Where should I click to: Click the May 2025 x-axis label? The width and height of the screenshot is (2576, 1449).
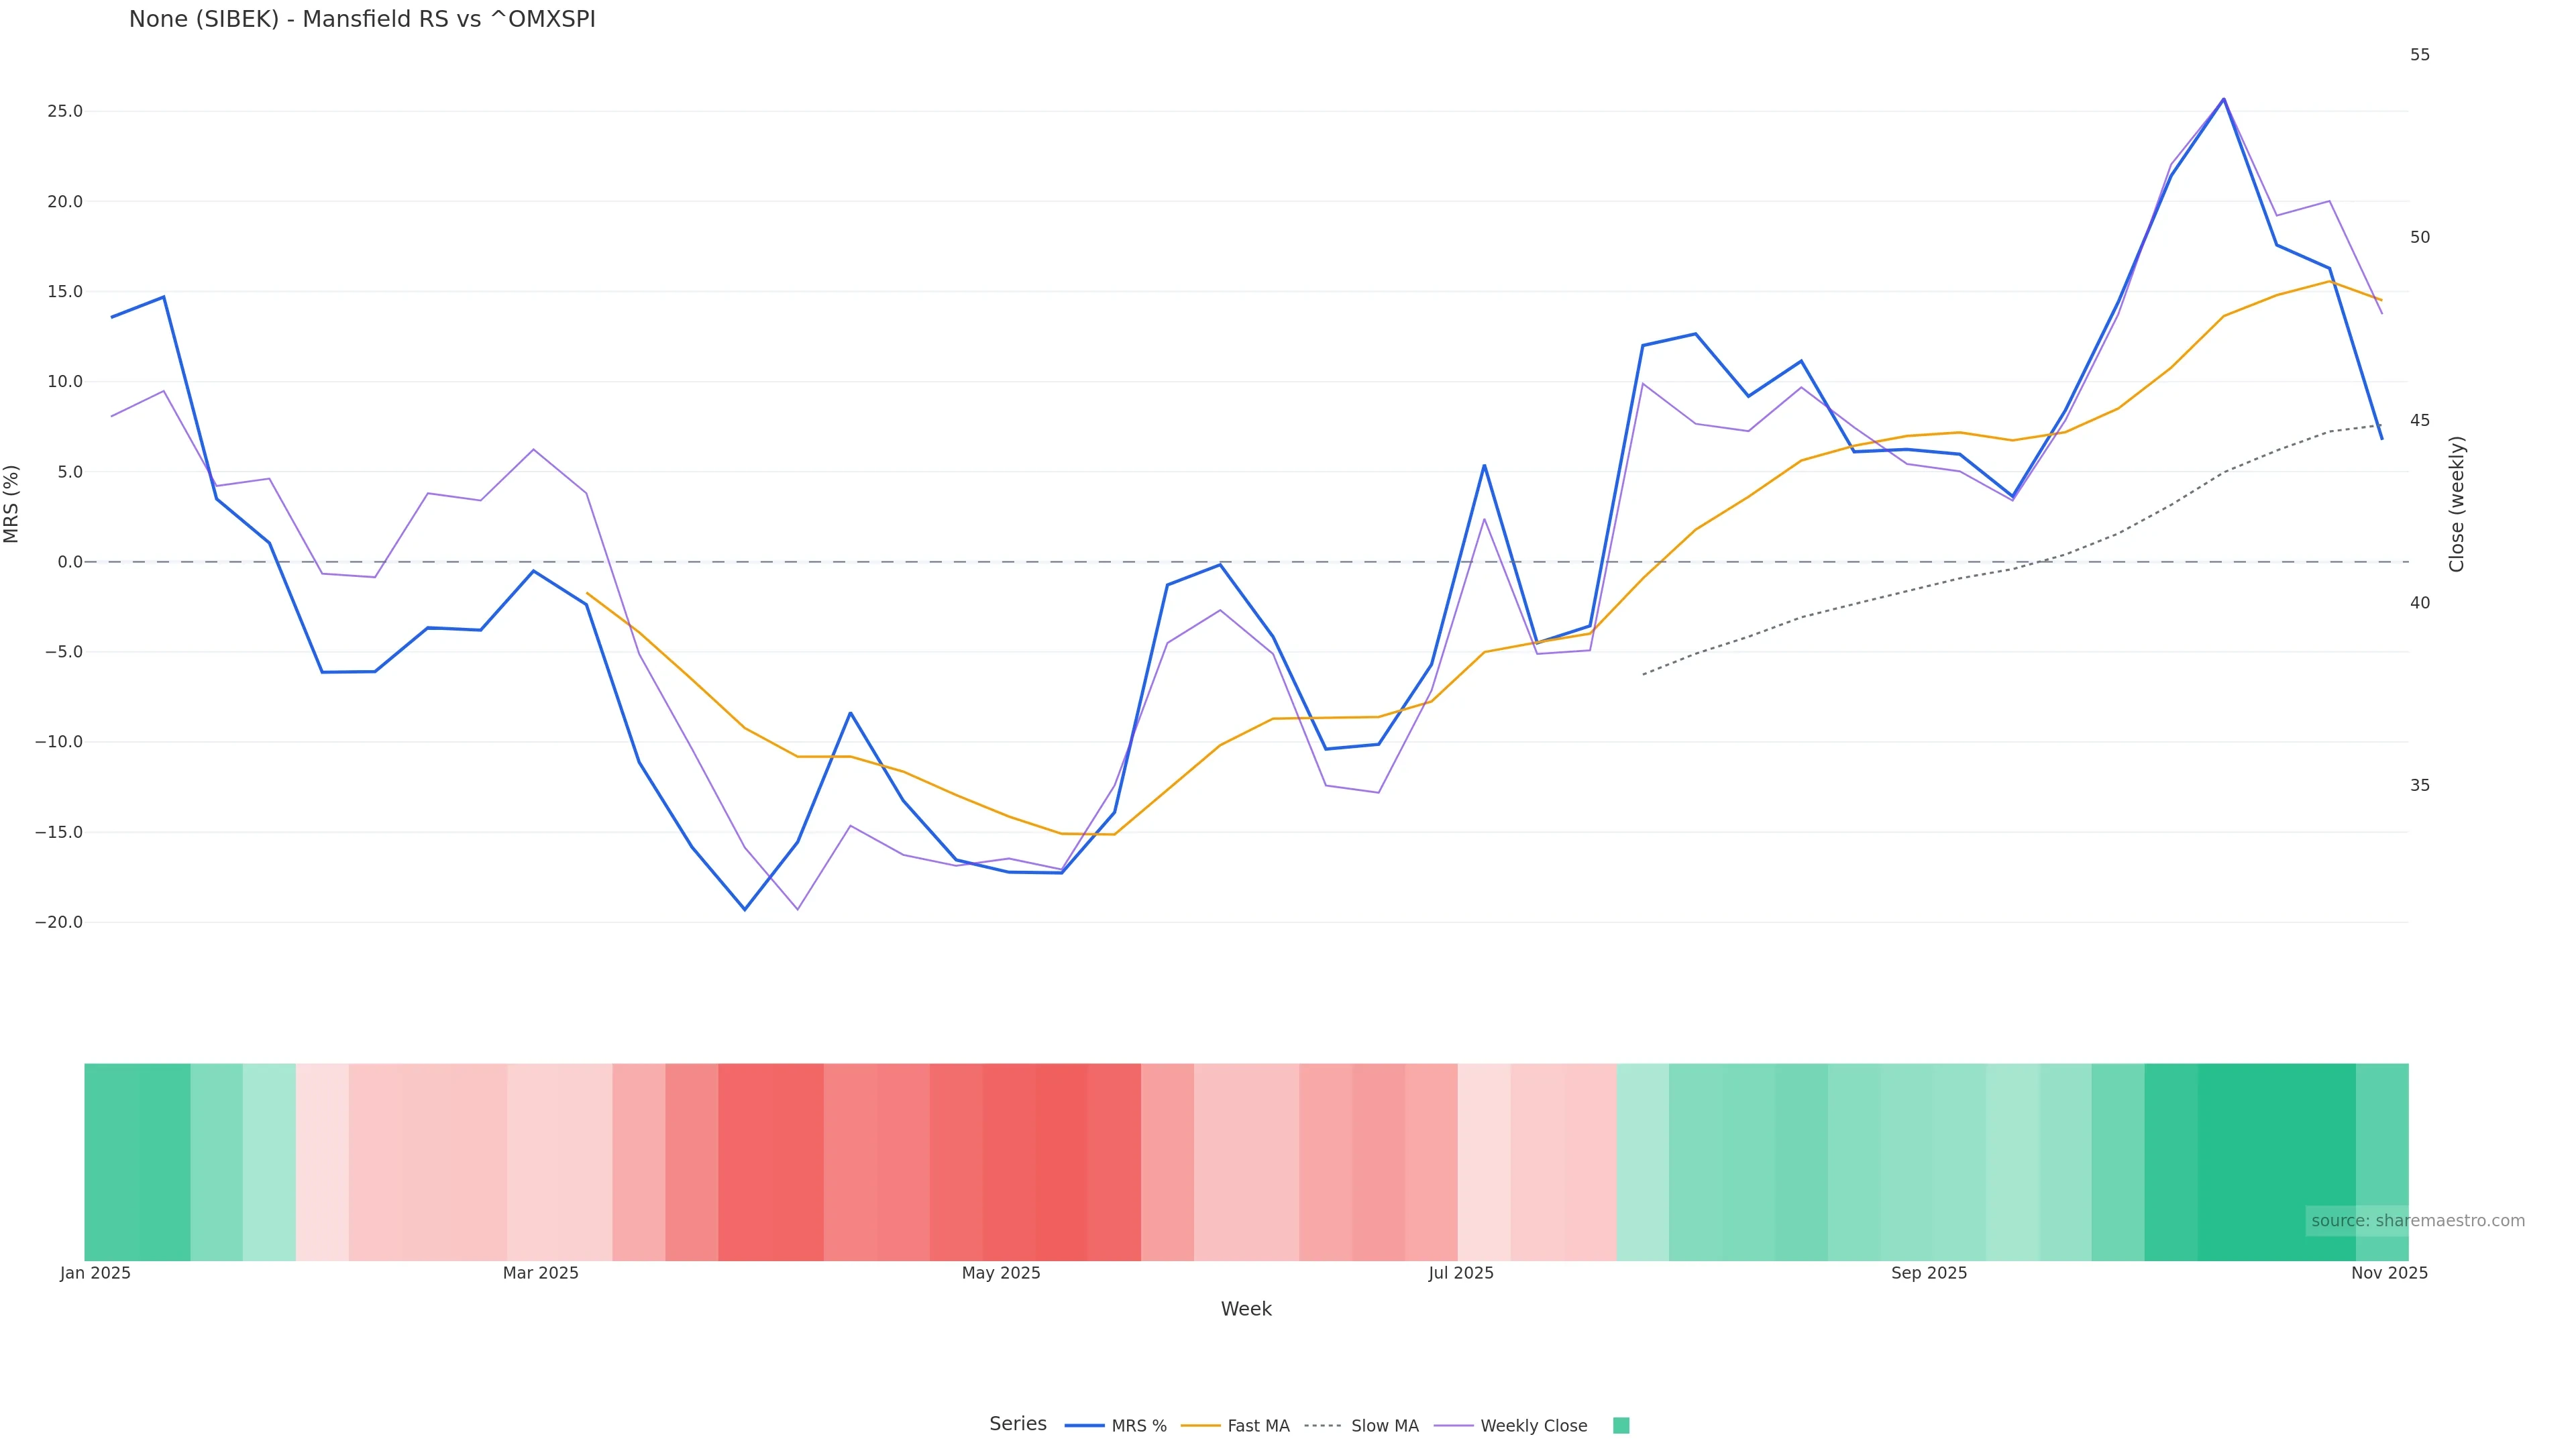click(1001, 1273)
